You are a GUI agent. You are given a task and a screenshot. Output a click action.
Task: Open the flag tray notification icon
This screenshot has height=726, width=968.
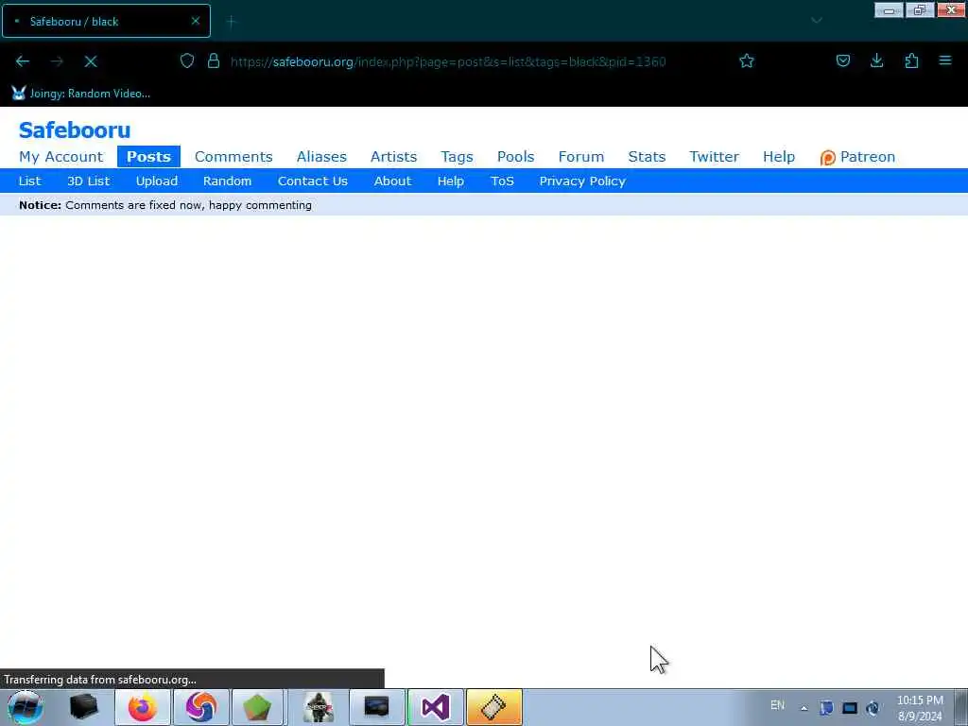[x=826, y=707]
